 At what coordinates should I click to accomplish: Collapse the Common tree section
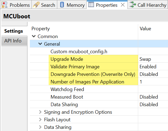(x=34, y=36)
